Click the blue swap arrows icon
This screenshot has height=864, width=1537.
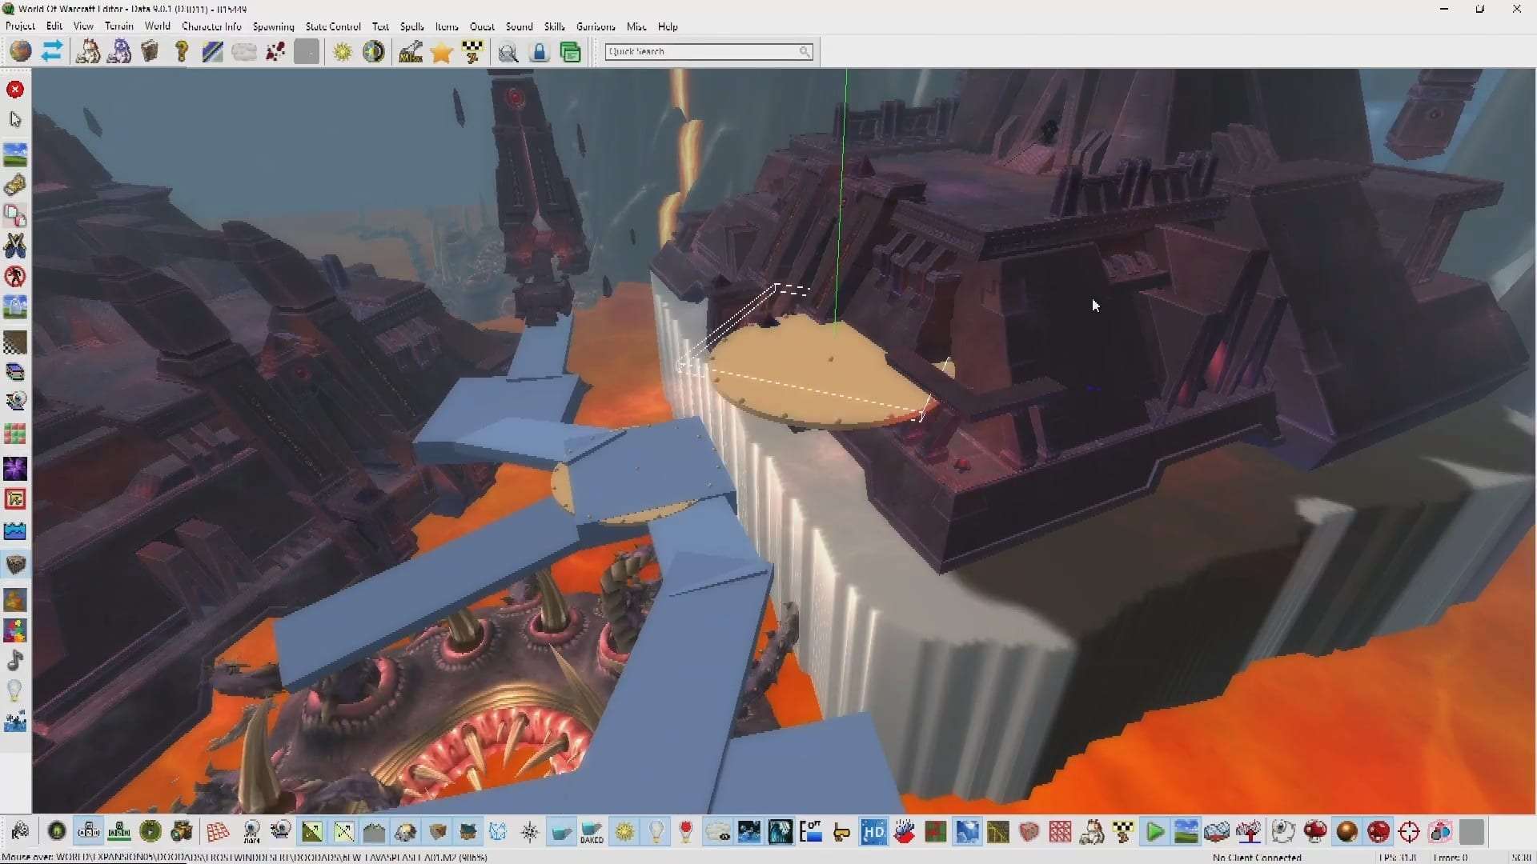[x=52, y=52]
